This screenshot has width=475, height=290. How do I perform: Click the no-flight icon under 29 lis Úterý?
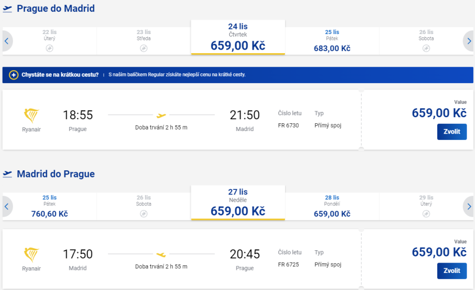[x=426, y=214]
